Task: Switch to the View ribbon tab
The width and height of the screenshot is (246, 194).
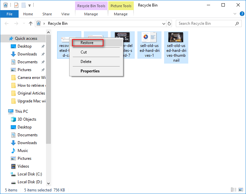Action: 65,14
